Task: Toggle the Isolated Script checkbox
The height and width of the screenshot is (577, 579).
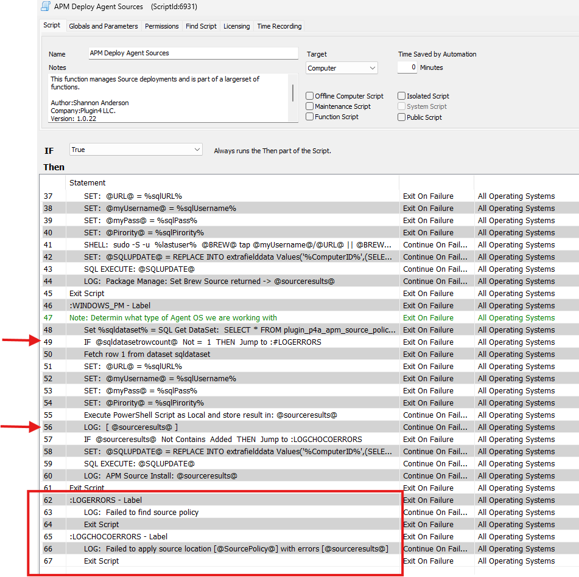Action: pos(401,96)
